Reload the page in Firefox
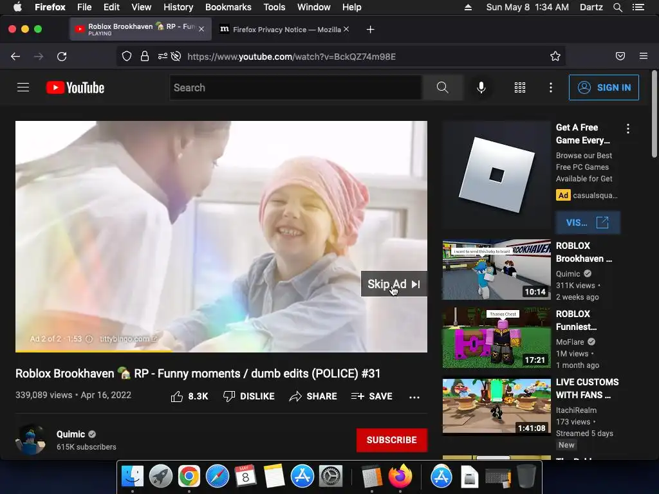 coord(62,57)
